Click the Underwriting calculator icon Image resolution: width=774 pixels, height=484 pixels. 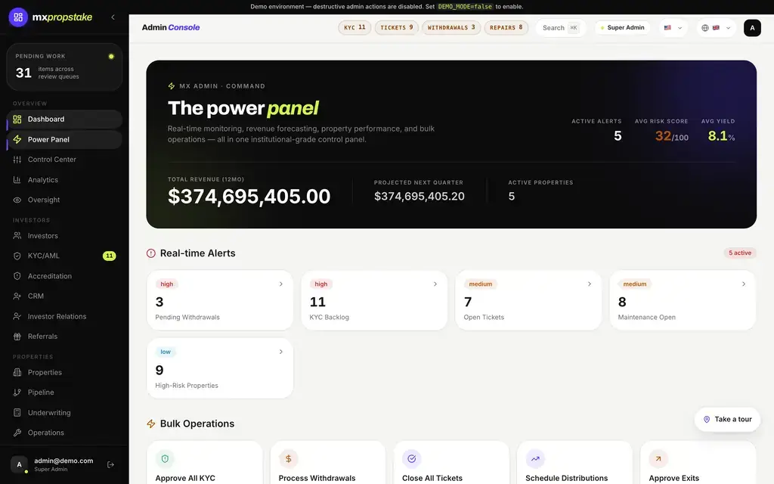click(17, 412)
